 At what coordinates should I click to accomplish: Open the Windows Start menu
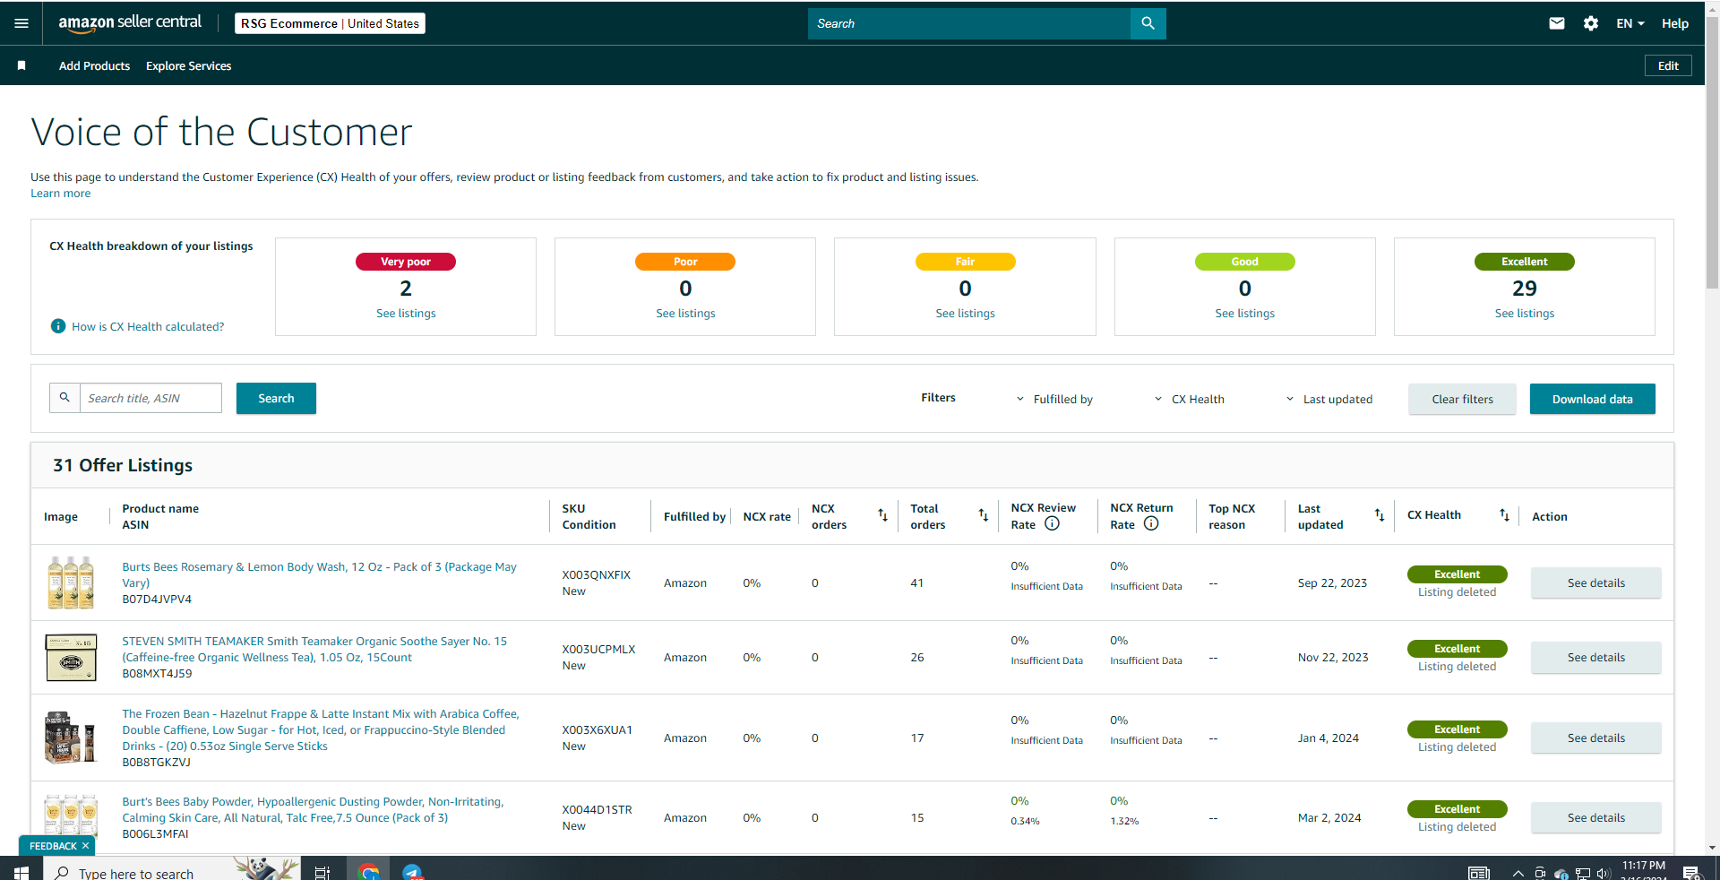(21, 872)
